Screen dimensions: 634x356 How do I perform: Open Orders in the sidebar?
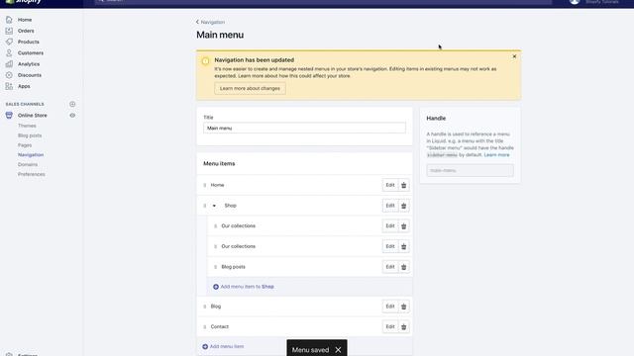click(26, 31)
